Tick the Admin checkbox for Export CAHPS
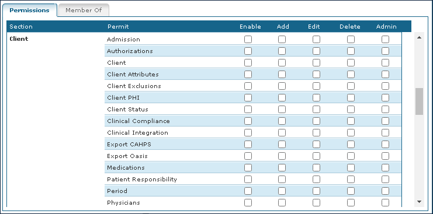Viewport: 433px width, 214px height. 385,145
